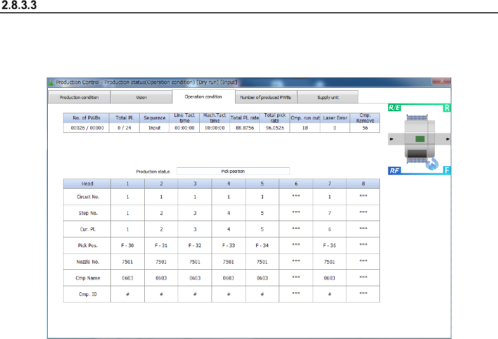Click the right conveyor arrow in diagram
Screen dimensions: 498x339
tap(448, 139)
